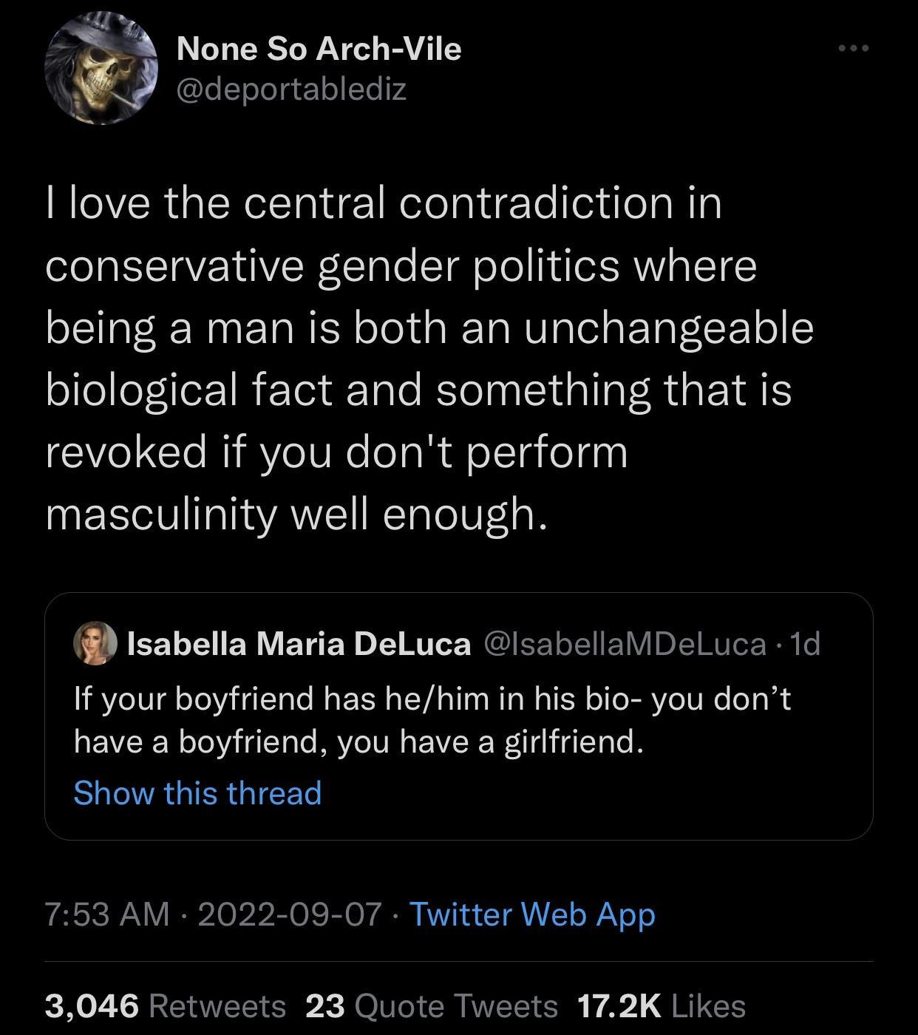Click the 17.2K likes count
Screen dimensions: 918x1035
click(618, 1005)
